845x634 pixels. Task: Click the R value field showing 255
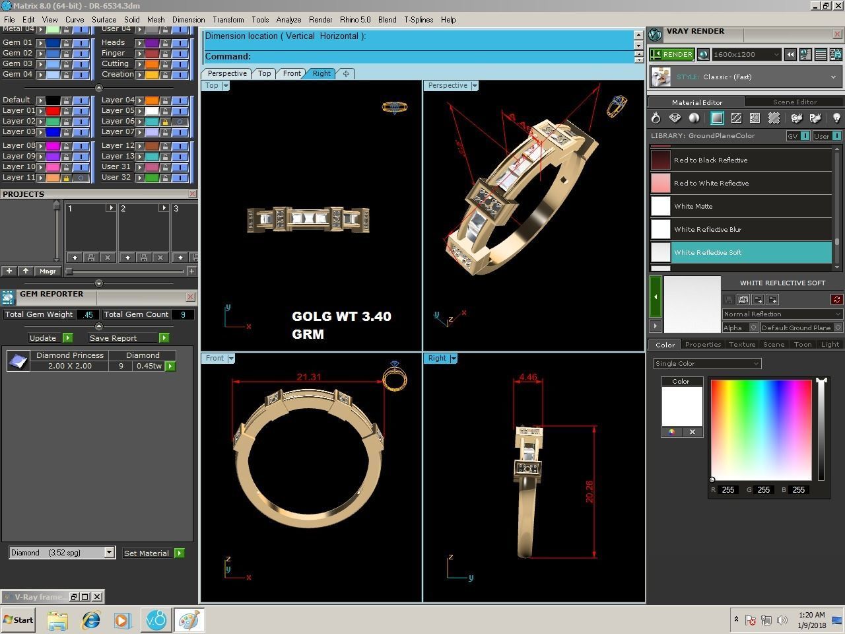pyautogui.click(x=728, y=490)
